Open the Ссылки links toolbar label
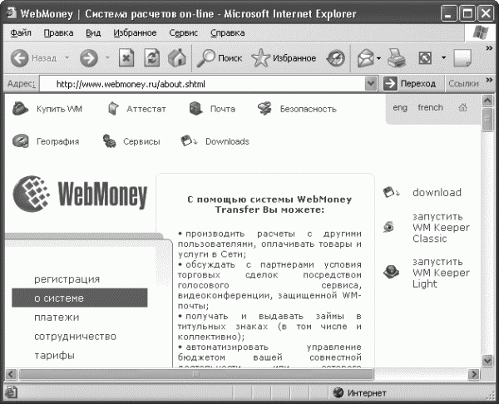The image size is (499, 404). coord(463,84)
